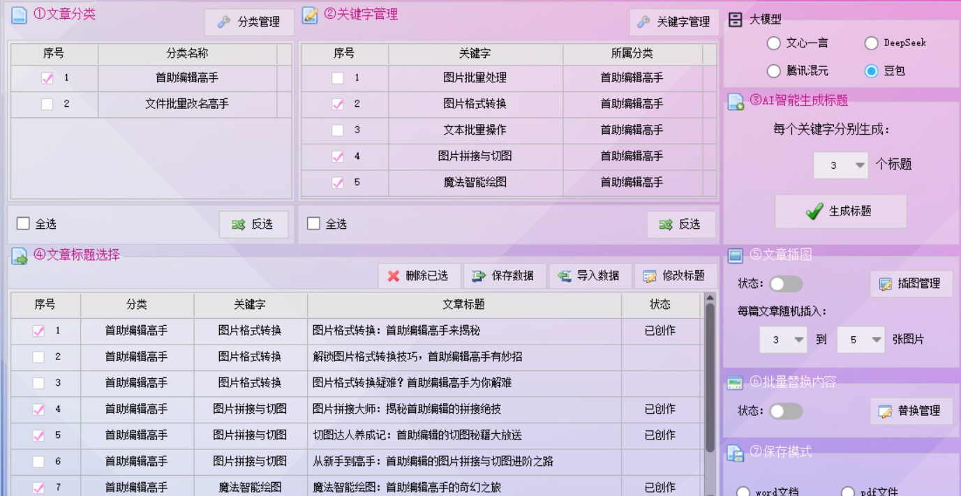Uncheck keyword row 魔法智能绘图
Image resolution: width=961 pixels, height=496 pixels.
(x=338, y=183)
